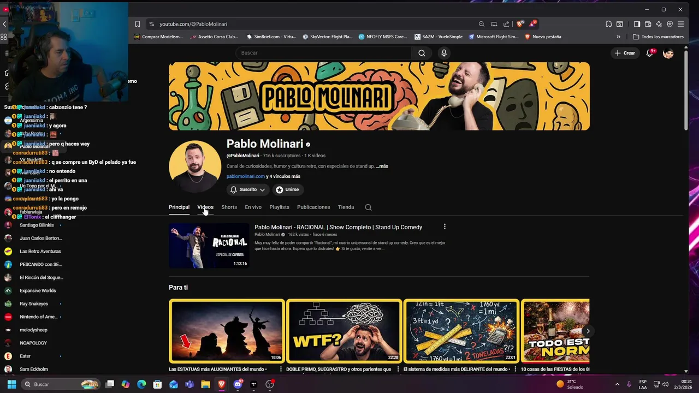This screenshot has height=393, width=699.
Task: Switch to the Shorts channel tab
Action: [x=229, y=207]
